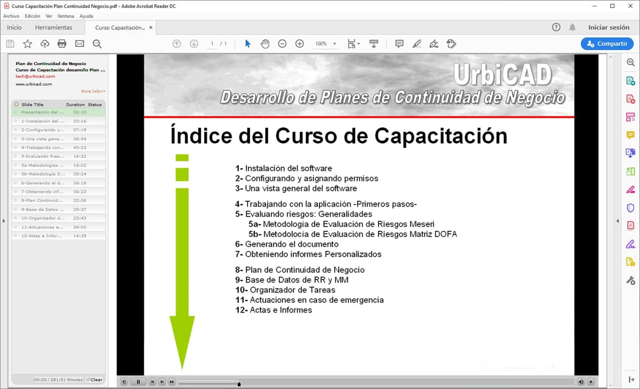Open the text search magnifier in the toolbar

point(97,44)
